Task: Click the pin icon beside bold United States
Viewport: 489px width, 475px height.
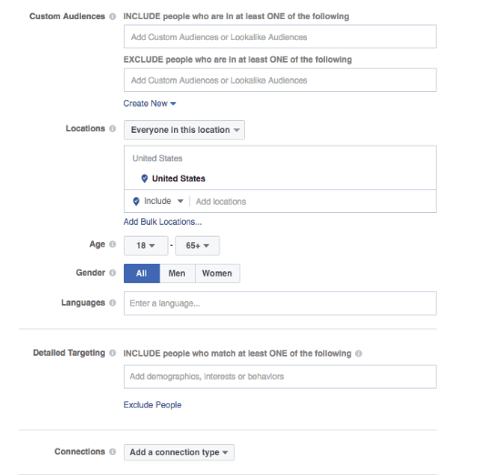Action: [x=145, y=178]
